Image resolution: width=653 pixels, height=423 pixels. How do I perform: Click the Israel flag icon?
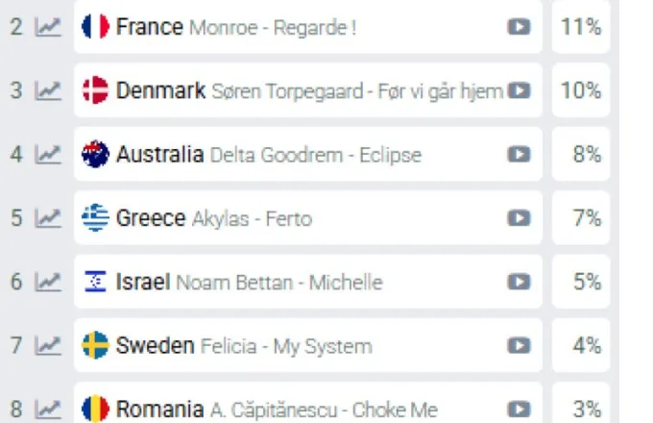[95, 282]
